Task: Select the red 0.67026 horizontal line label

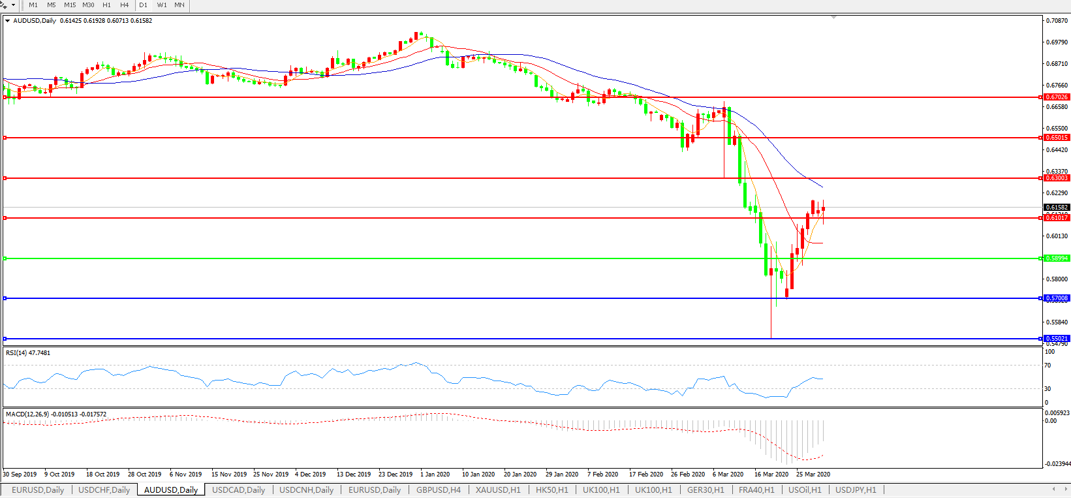Action: 1057,97
